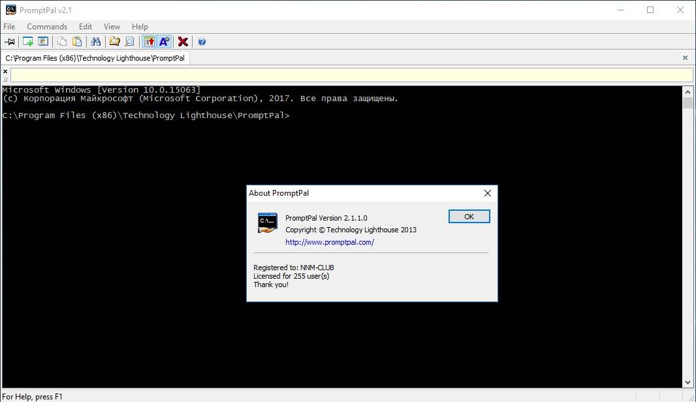Toggle the blue letter A font icon
Viewport: 696px width, 402px height.
tap(165, 42)
